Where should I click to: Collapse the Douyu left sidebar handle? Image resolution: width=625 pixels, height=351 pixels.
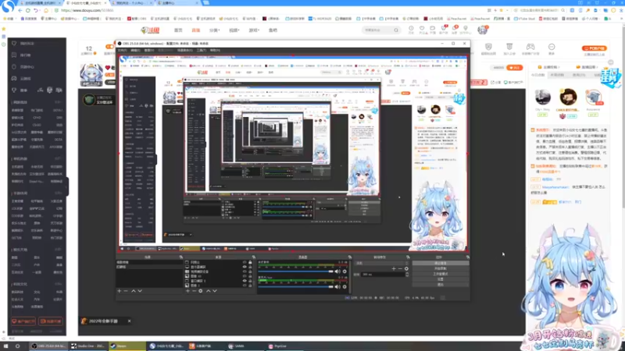(67, 186)
